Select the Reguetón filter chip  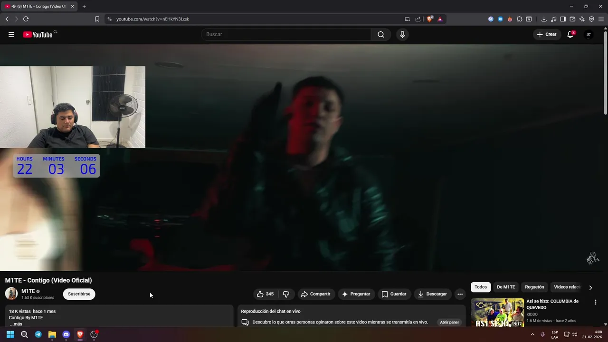click(534, 287)
